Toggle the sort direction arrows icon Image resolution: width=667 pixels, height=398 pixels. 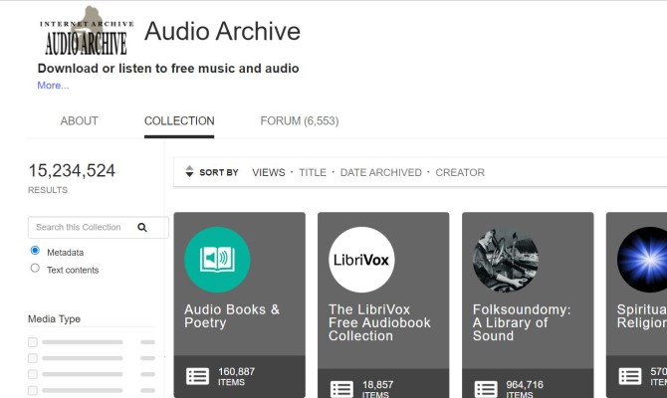click(x=189, y=171)
